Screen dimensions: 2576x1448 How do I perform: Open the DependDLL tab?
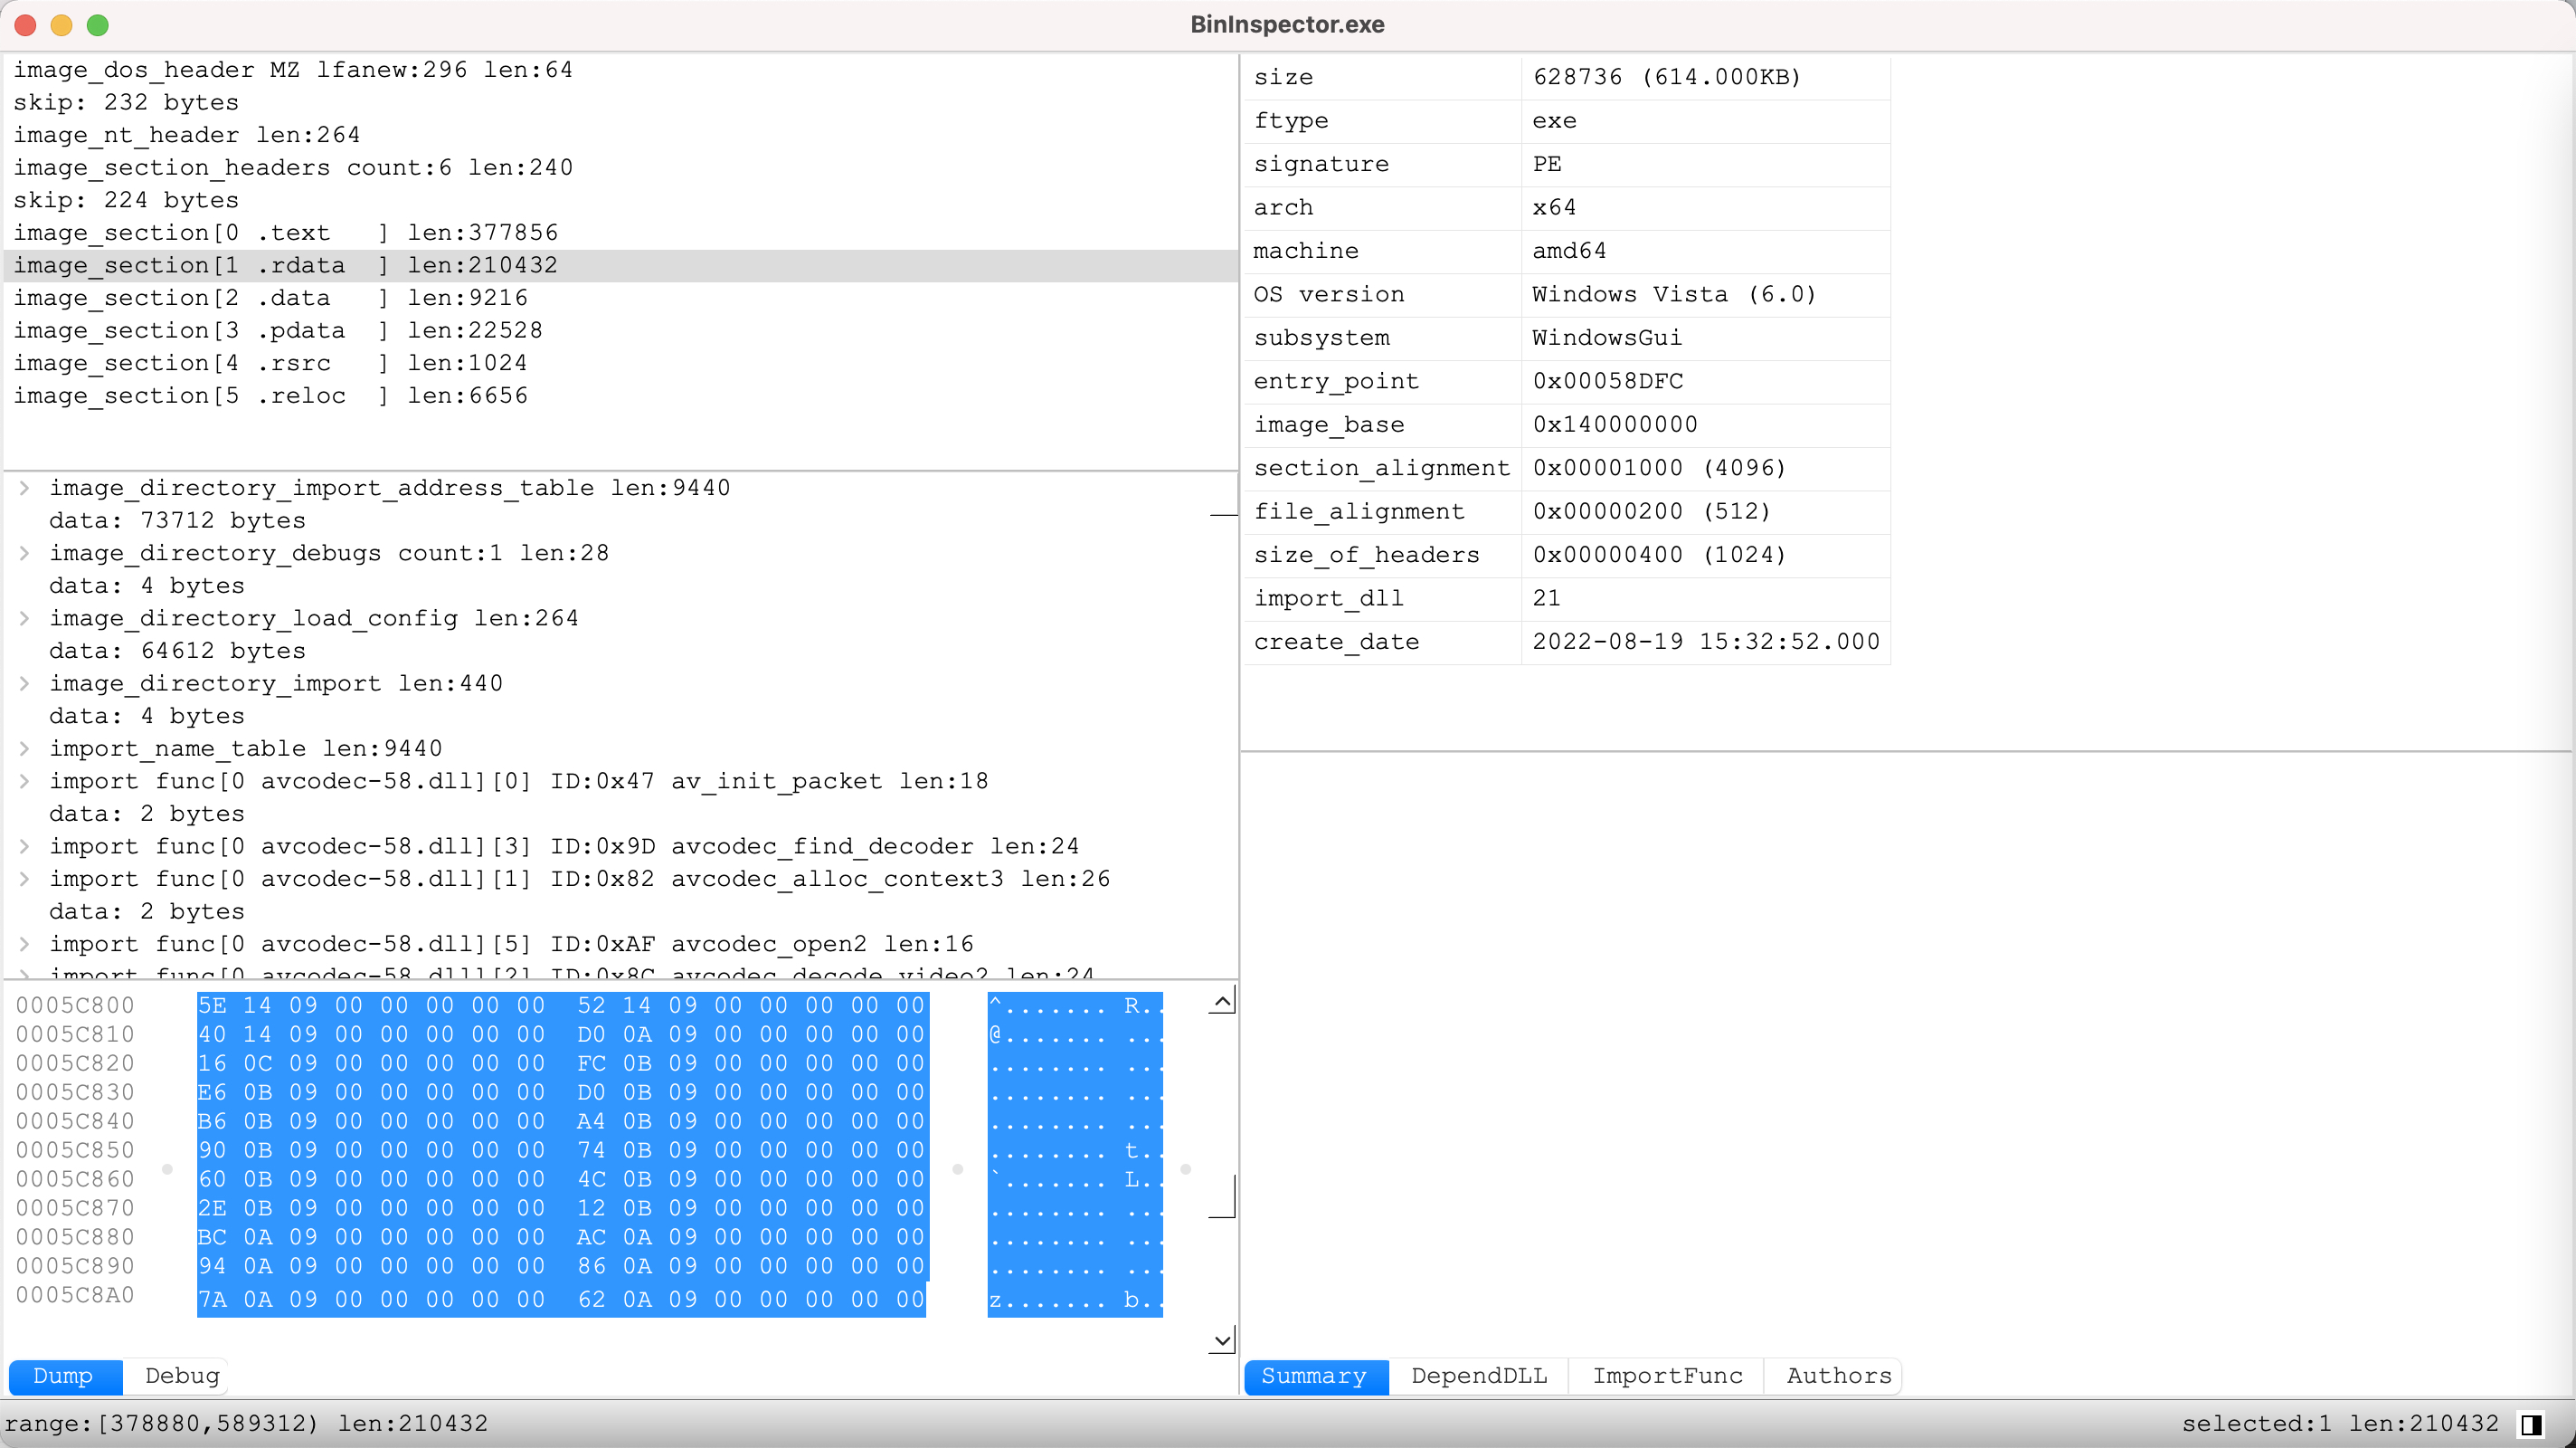pyautogui.click(x=1478, y=1376)
